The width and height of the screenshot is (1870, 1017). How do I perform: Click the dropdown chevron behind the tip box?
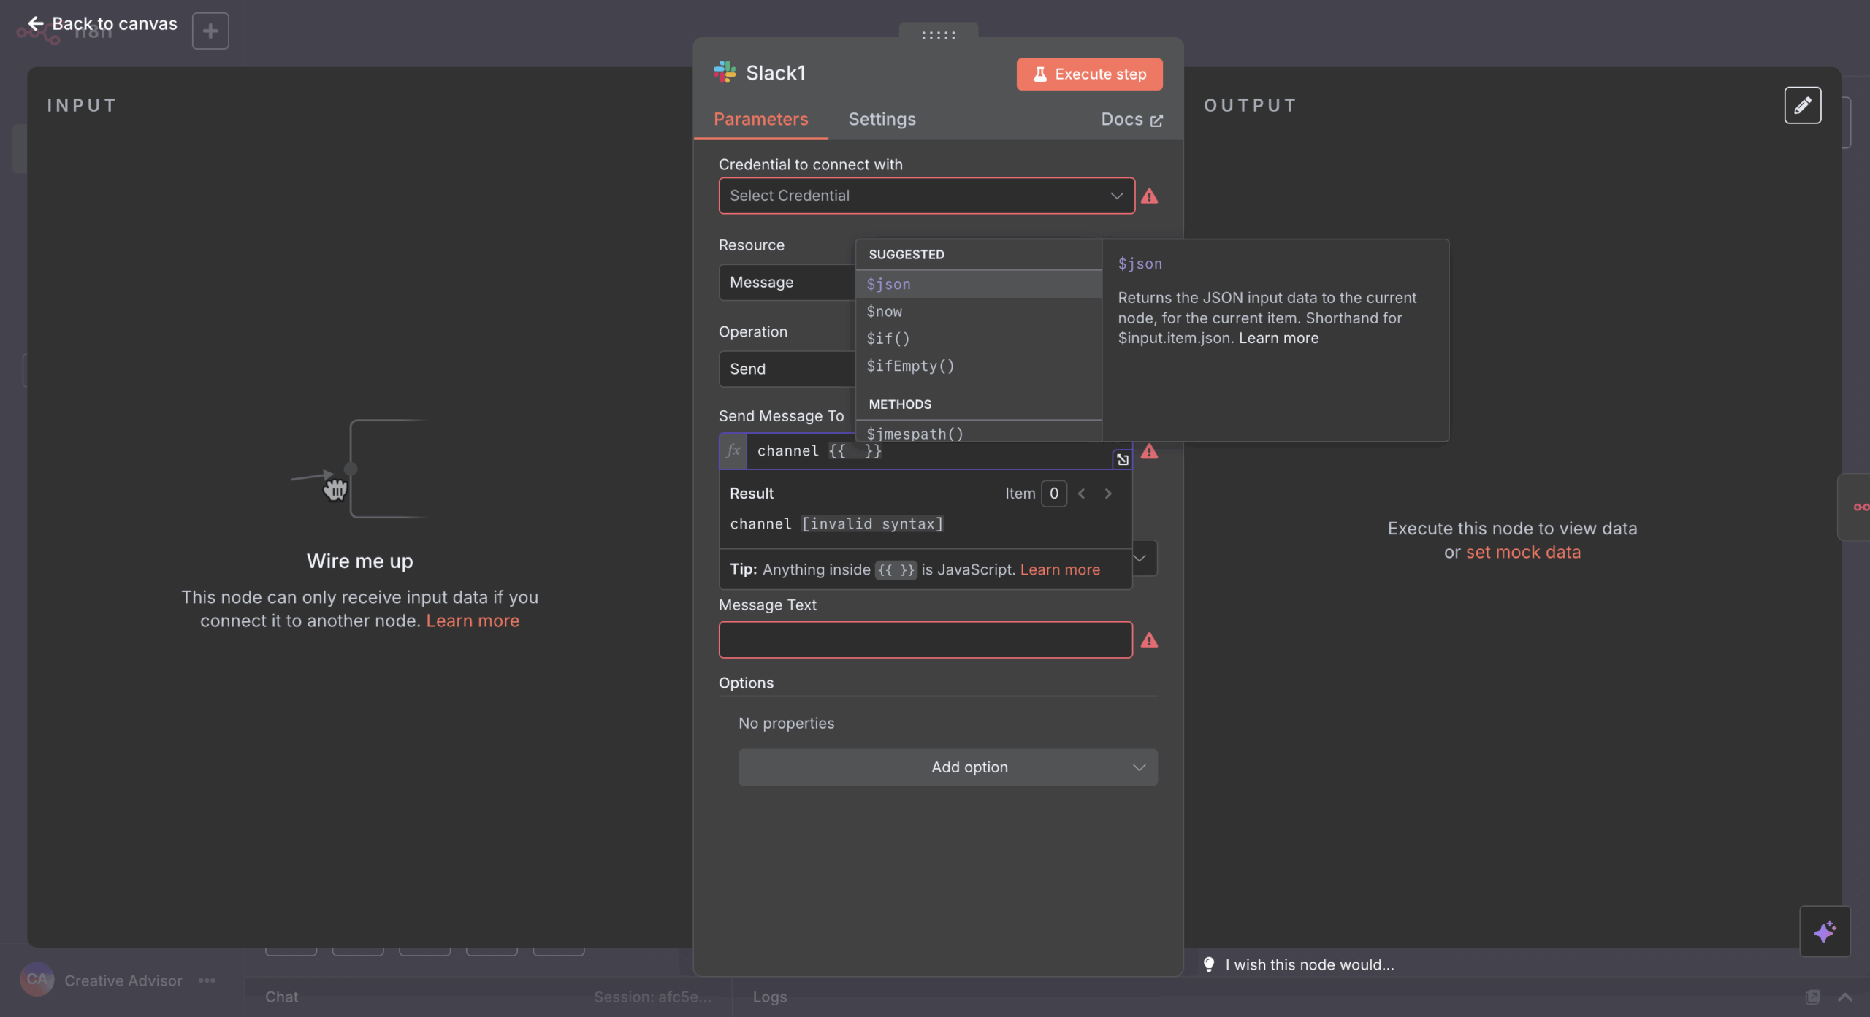click(x=1140, y=559)
